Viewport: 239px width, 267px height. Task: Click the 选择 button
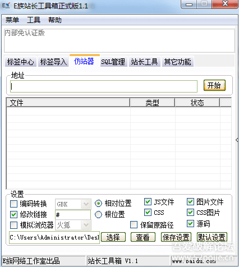point(113,237)
